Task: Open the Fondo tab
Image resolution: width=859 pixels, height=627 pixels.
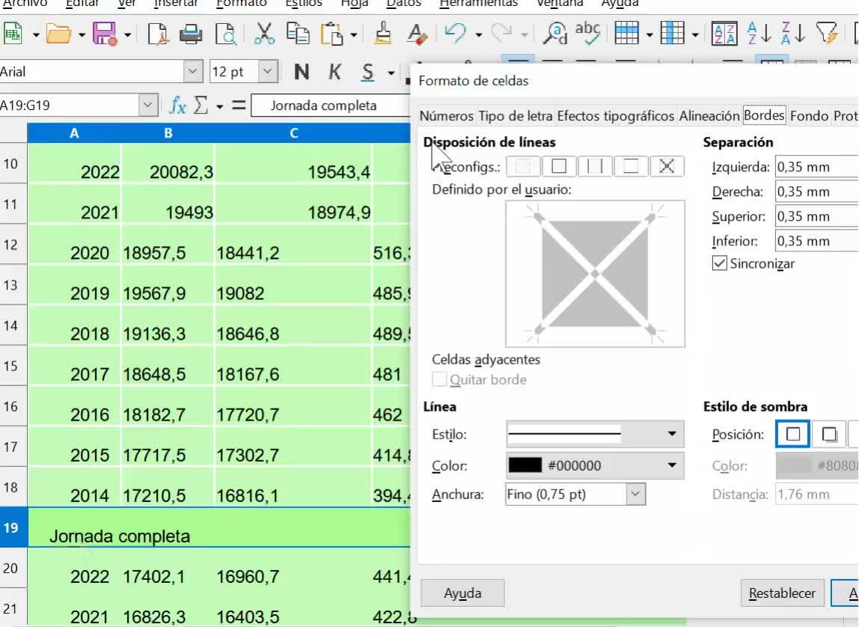Action: click(x=809, y=116)
